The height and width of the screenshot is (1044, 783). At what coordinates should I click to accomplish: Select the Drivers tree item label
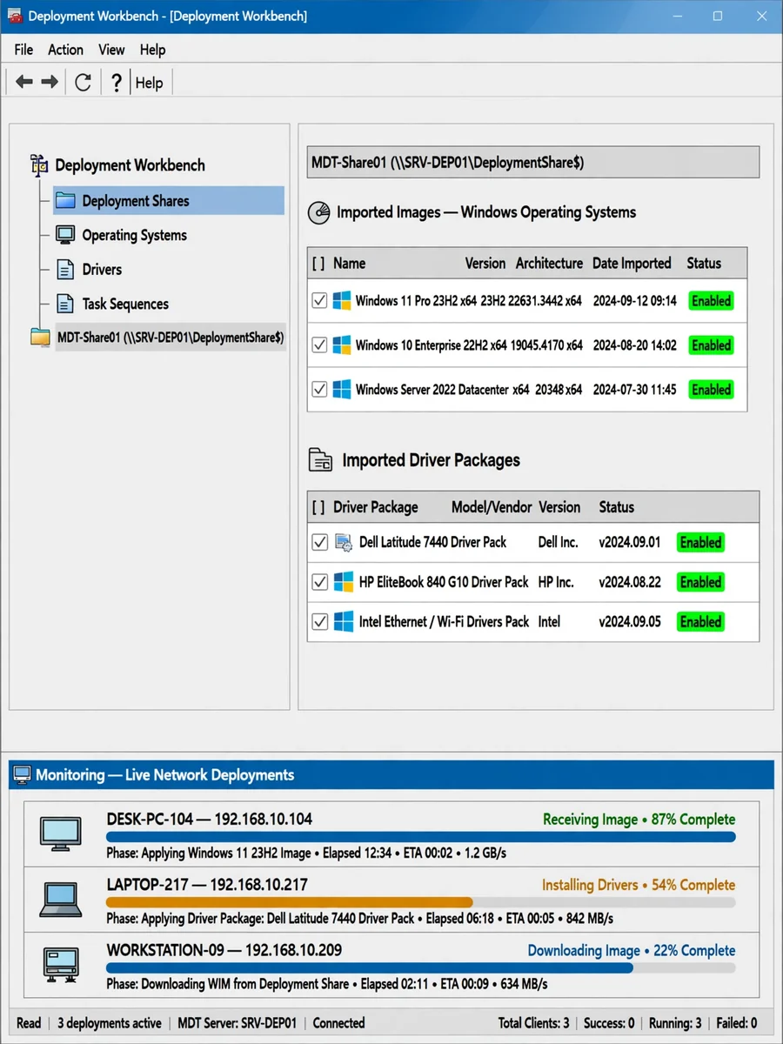pyautogui.click(x=102, y=270)
